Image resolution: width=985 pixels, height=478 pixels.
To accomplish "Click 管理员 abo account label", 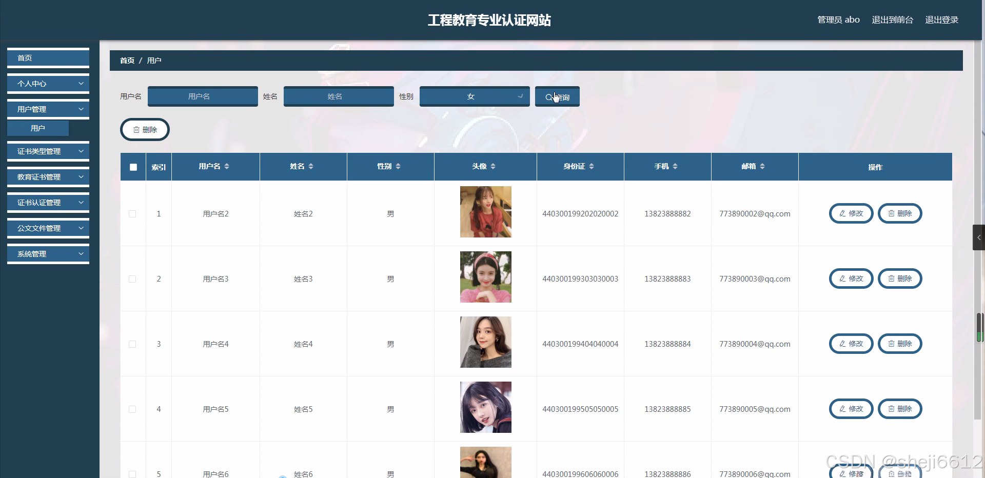I will click(838, 19).
